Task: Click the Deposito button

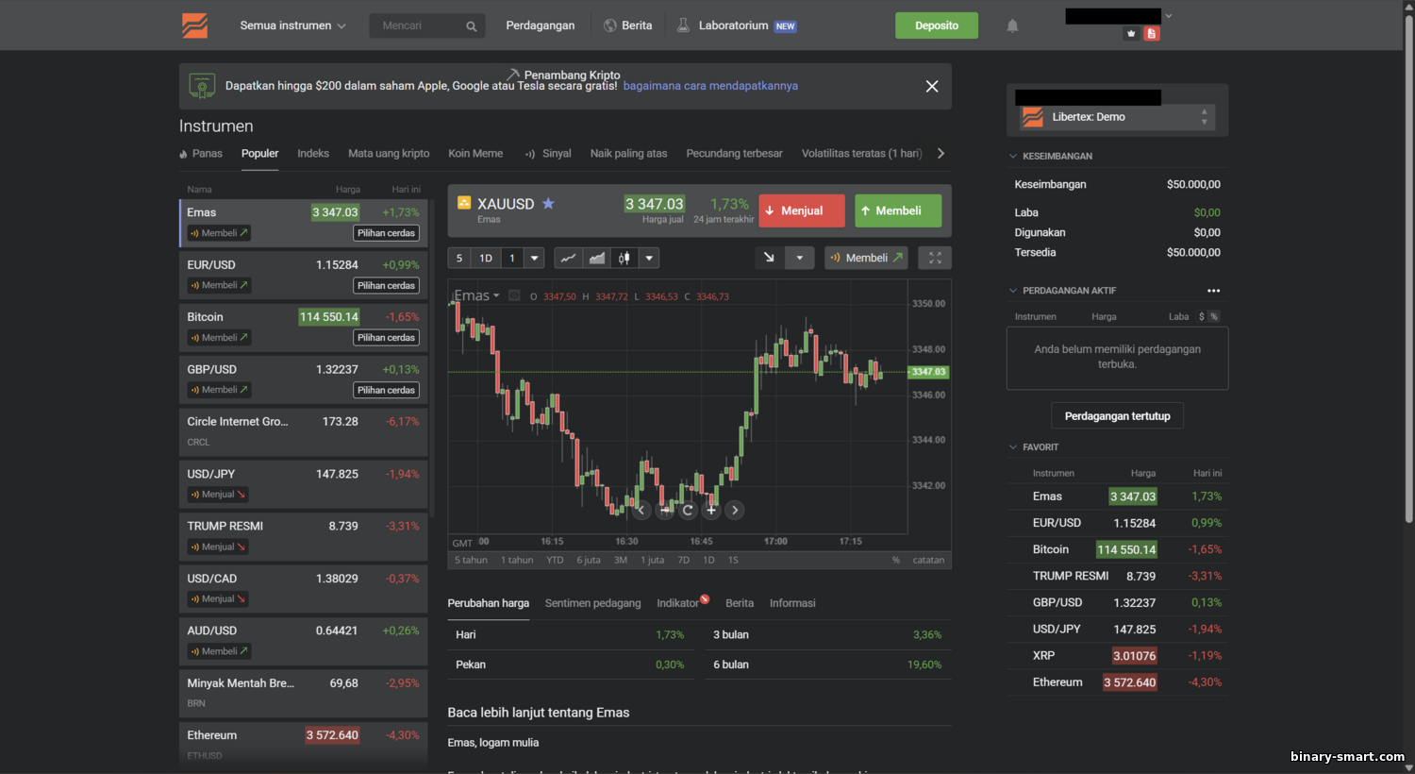Action: click(936, 25)
